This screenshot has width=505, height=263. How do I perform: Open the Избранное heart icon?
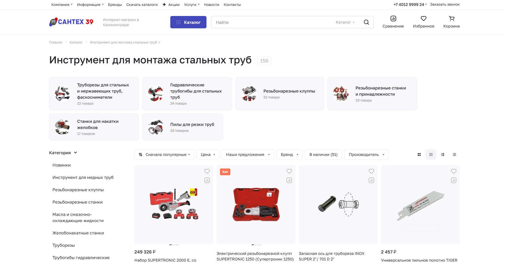click(423, 19)
